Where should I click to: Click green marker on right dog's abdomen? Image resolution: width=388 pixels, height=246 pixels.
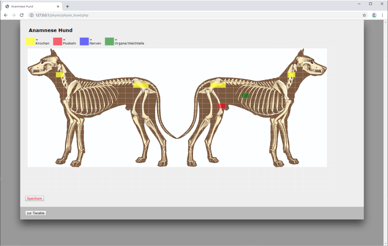[245, 96]
